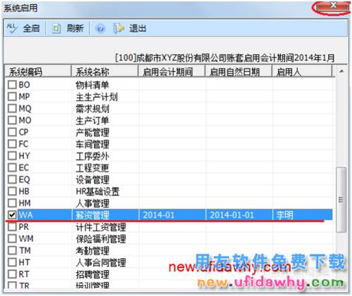Click the 系统名称 column header
This screenshot has width=352, height=296.
coord(105,72)
